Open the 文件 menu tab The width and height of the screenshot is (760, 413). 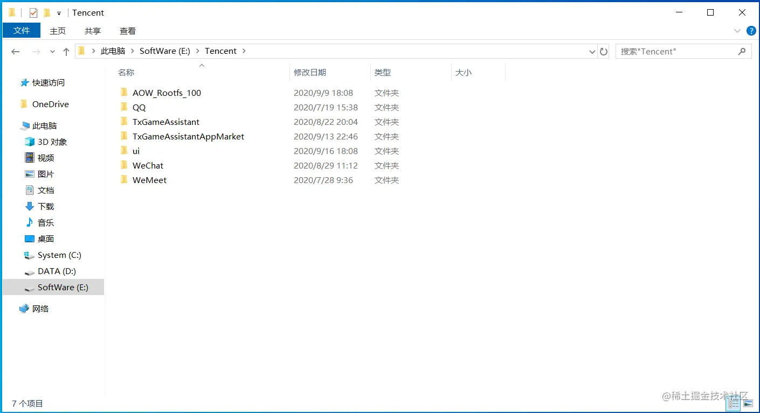(22, 31)
